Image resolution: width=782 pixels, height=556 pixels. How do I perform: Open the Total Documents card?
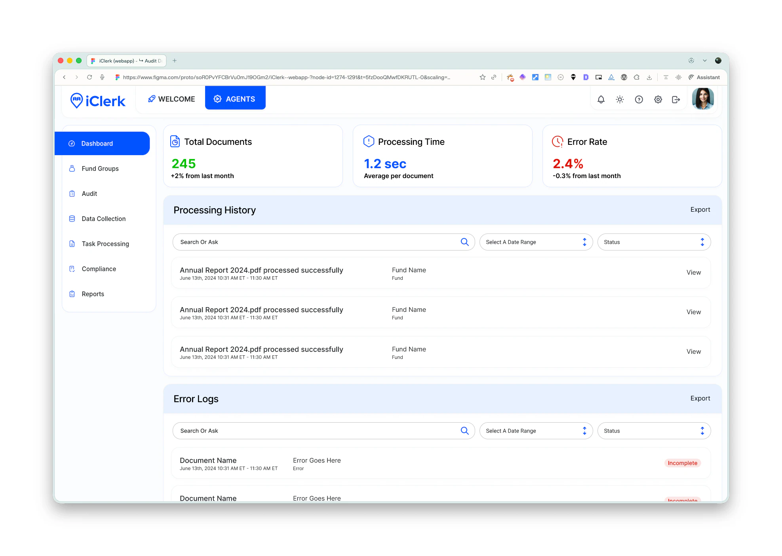pos(253,156)
